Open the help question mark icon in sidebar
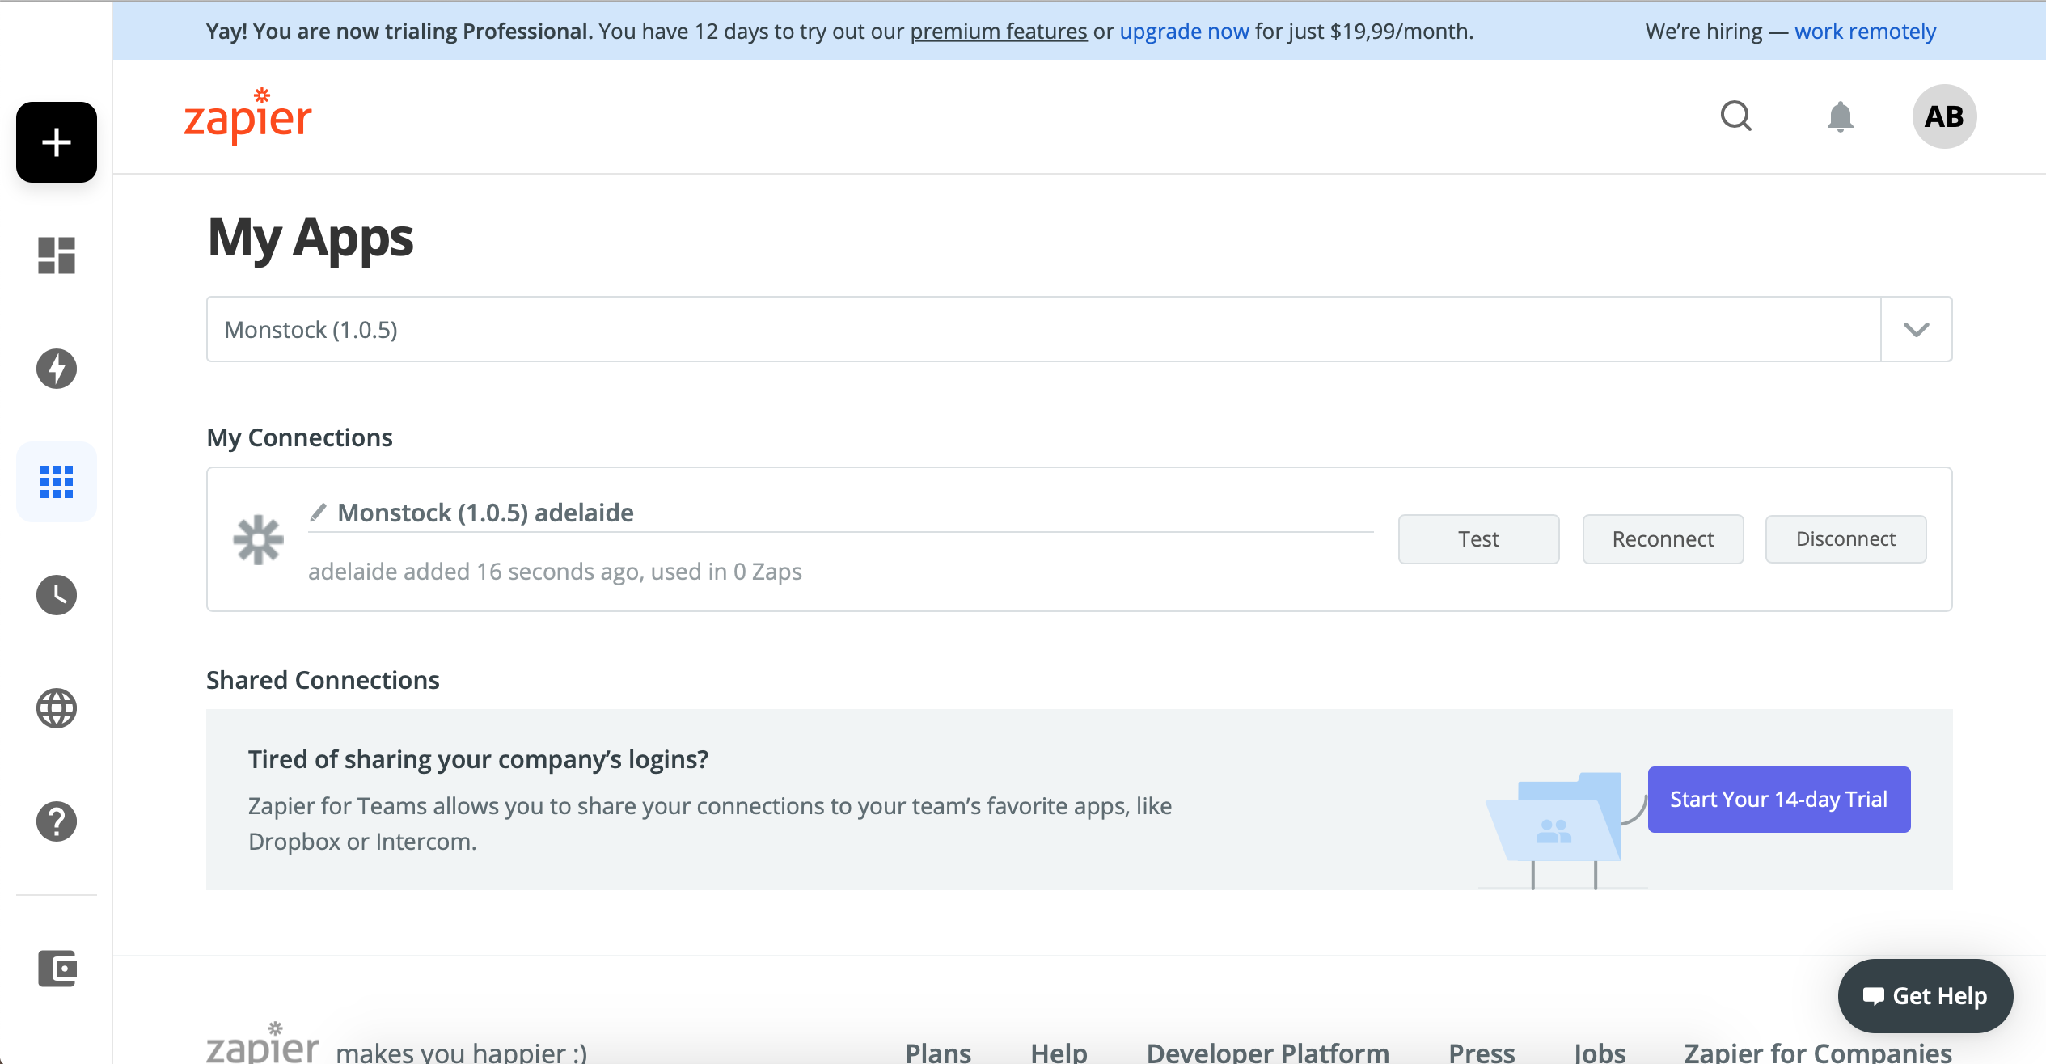The image size is (2046, 1064). (57, 821)
